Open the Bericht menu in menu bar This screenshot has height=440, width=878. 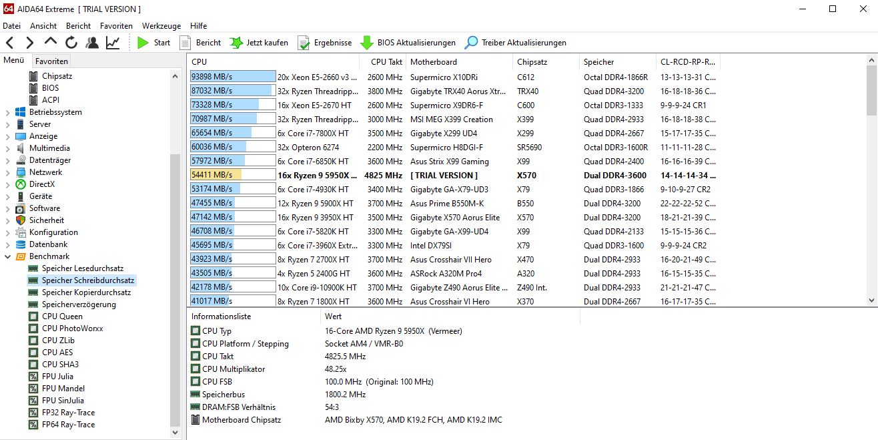(78, 26)
